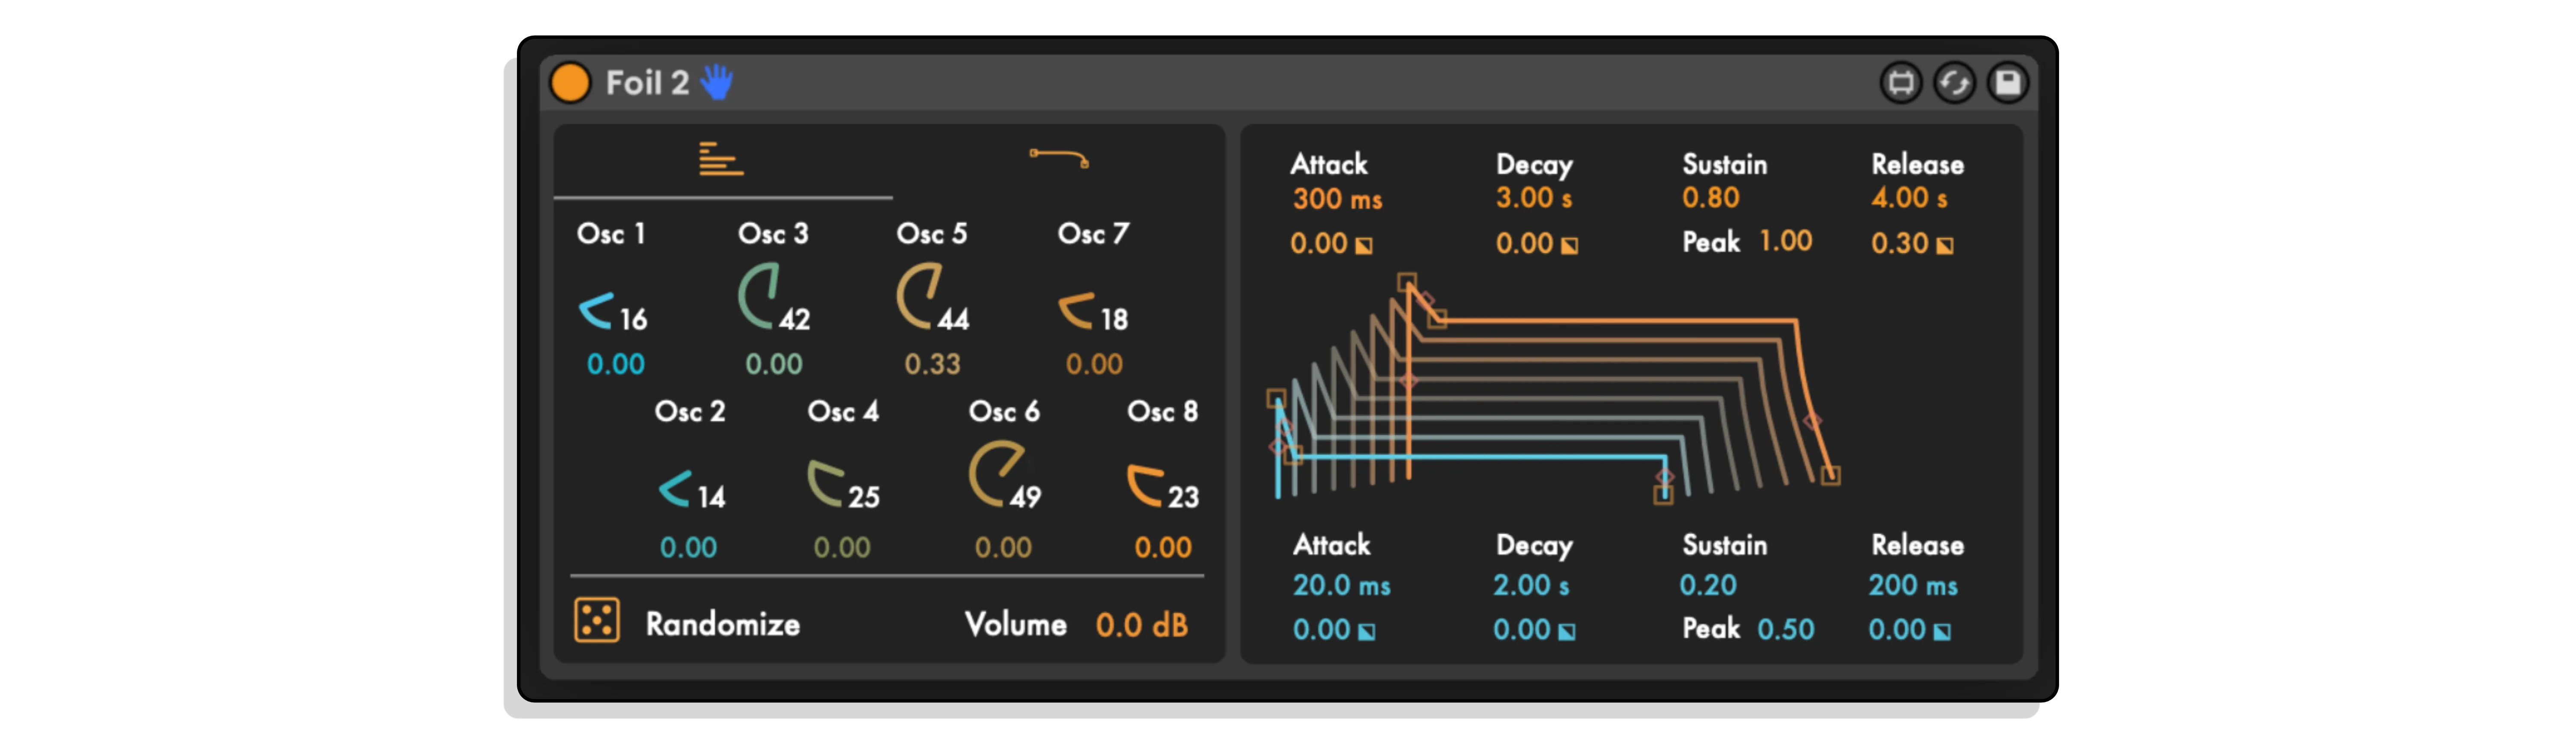Adjust the Osc 1 knob showing 16

point(597,311)
